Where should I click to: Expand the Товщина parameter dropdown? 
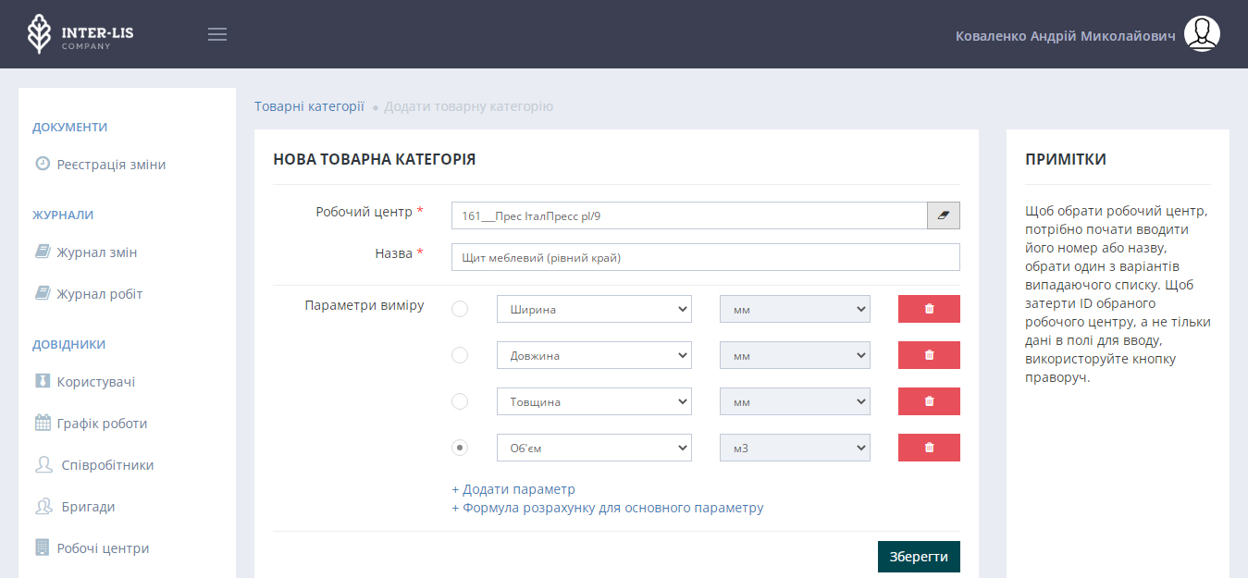pos(594,401)
